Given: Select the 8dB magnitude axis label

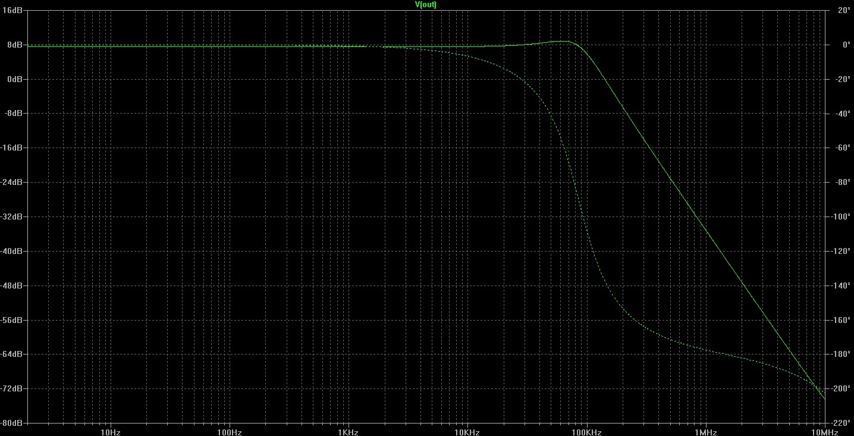Looking at the screenshot, I should (x=14, y=45).
